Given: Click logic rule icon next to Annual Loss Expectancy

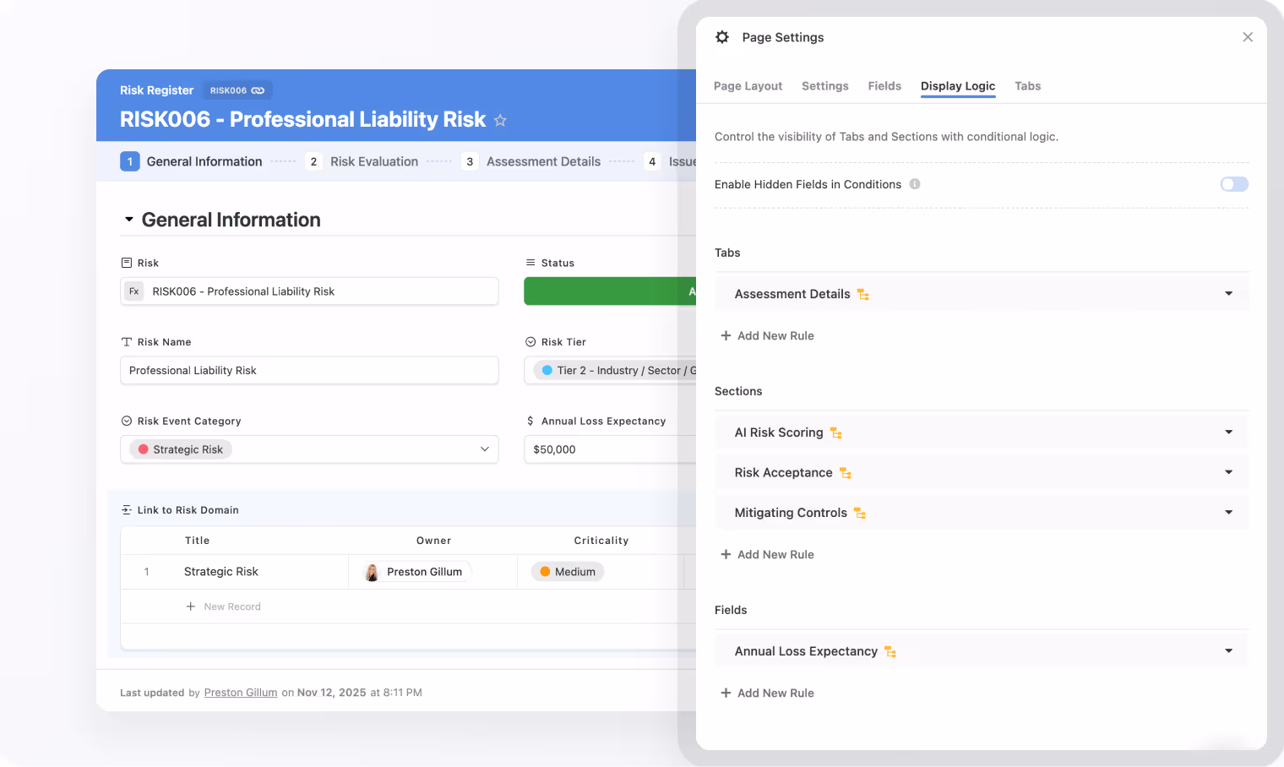Looking at the screenshot, I should click(890, 652).
